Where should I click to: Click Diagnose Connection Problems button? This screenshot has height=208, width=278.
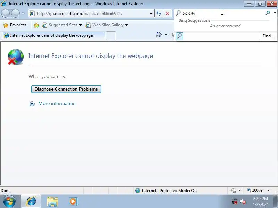click(66, 89)
